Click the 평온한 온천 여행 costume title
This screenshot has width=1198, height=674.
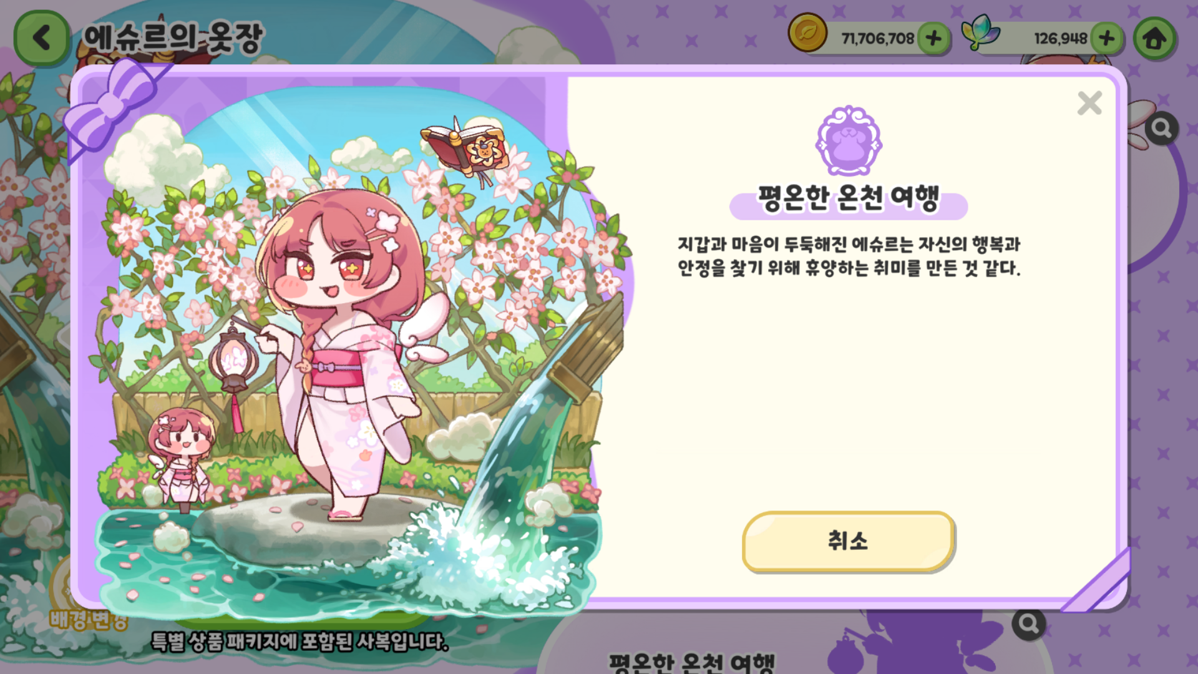849,198
